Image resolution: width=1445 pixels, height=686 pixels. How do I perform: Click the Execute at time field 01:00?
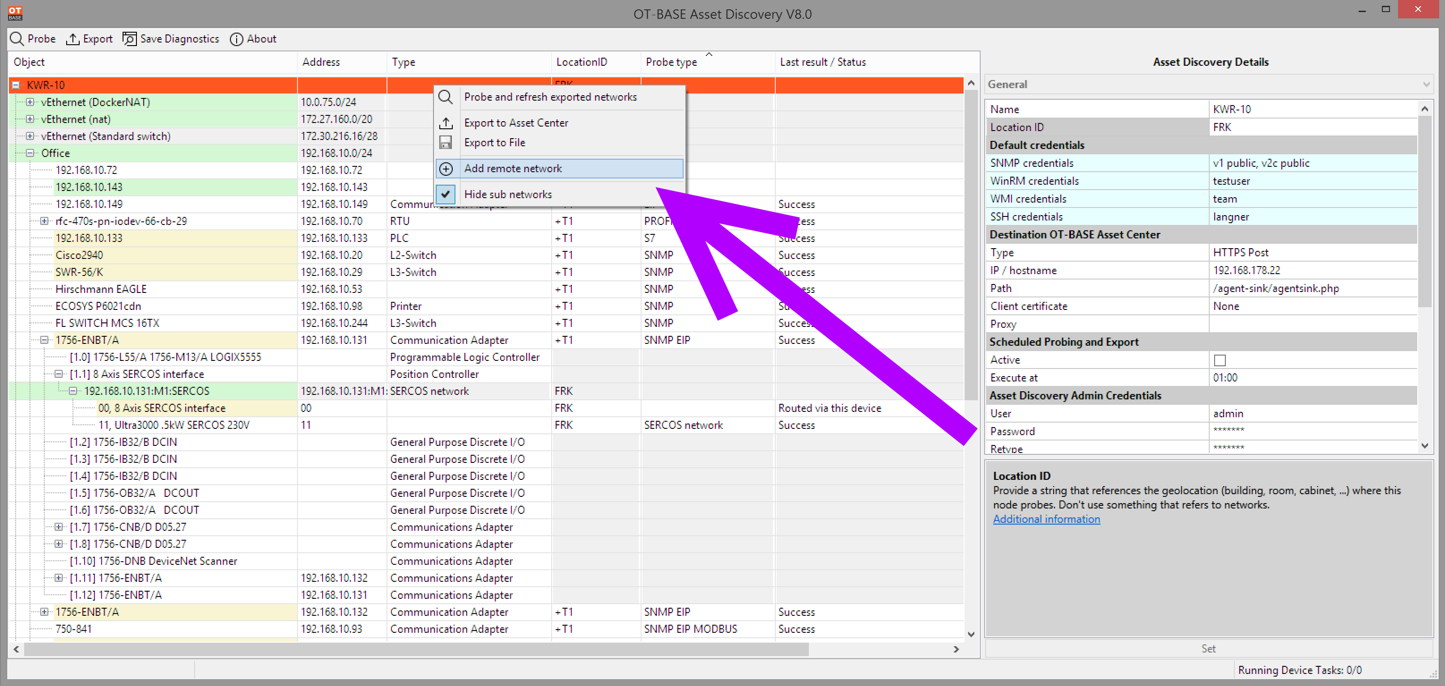[x=1313, y=377]
